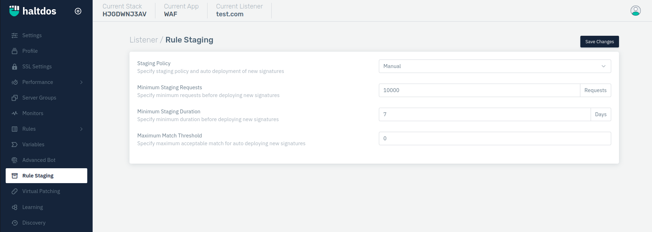Open the Learning menu item
Image resolution: width=652 pixels, height=232 pixels.
pyautogui.click(x=33, y=207)
